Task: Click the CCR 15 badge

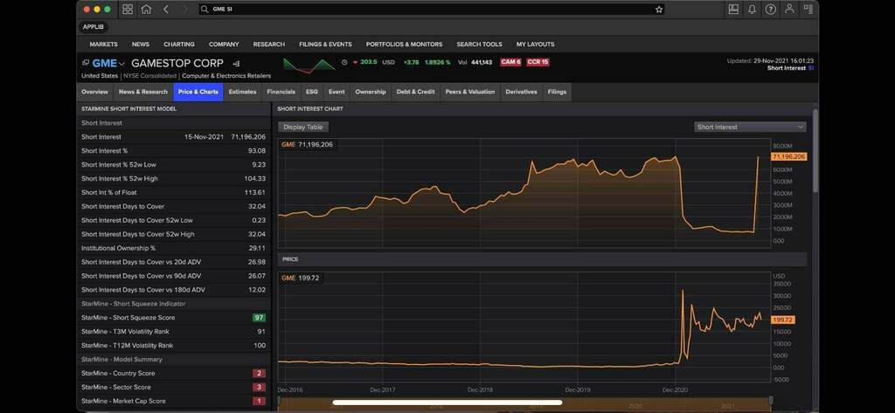Action: click(538, 62)
